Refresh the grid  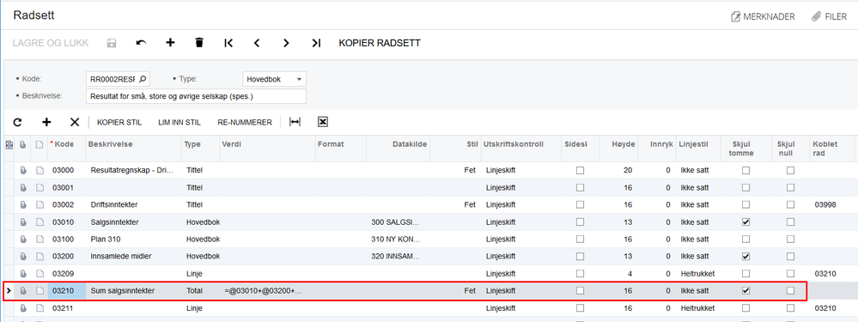coord(17,122)
